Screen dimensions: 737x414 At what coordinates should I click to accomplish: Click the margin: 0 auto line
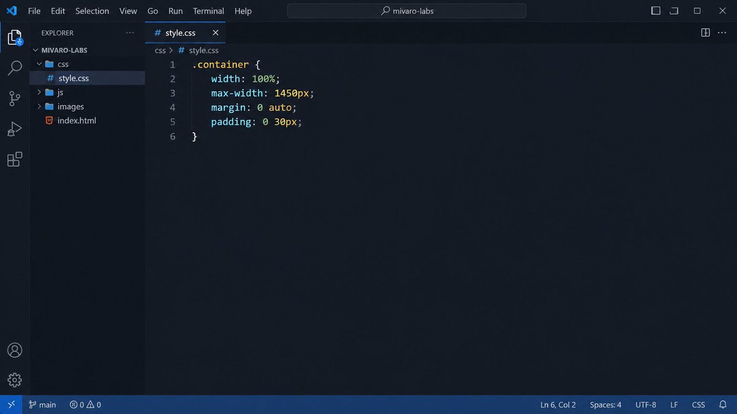(x=254, y=107)
